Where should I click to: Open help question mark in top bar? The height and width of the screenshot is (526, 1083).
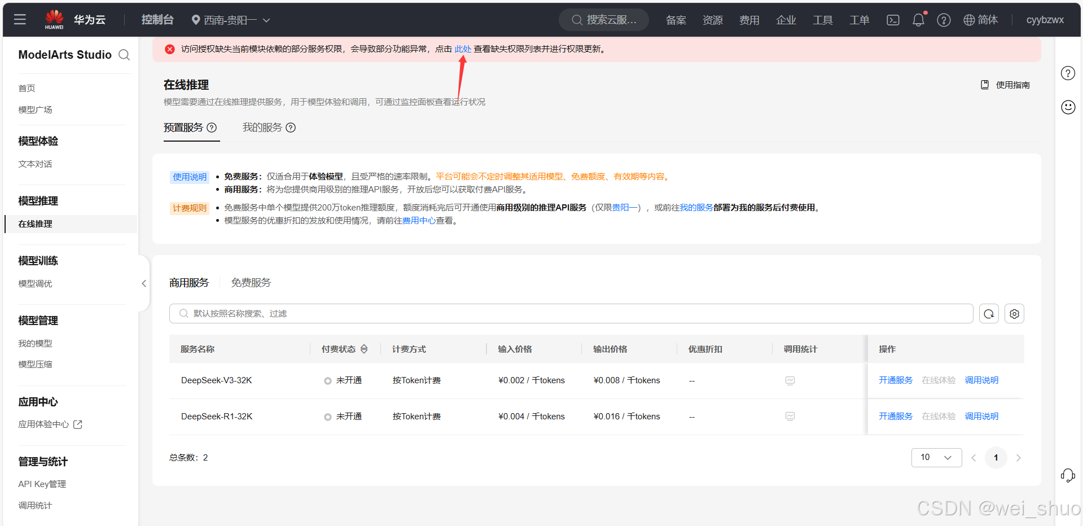[944, 20]
